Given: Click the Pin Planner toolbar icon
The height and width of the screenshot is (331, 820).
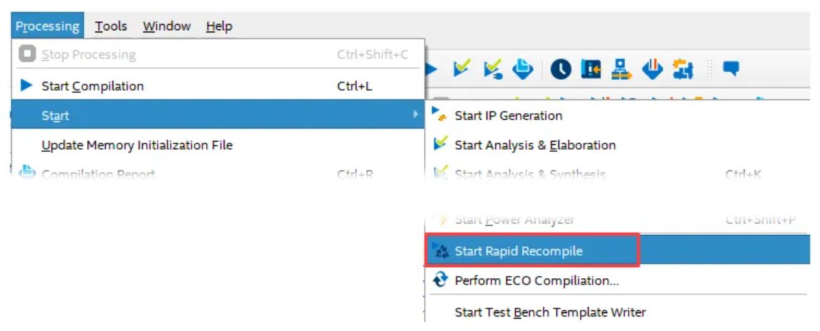Looking at the screenshot, I should point(591,69).
